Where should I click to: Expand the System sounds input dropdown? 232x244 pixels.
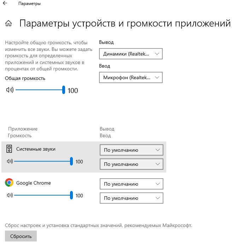coord(132,164)
